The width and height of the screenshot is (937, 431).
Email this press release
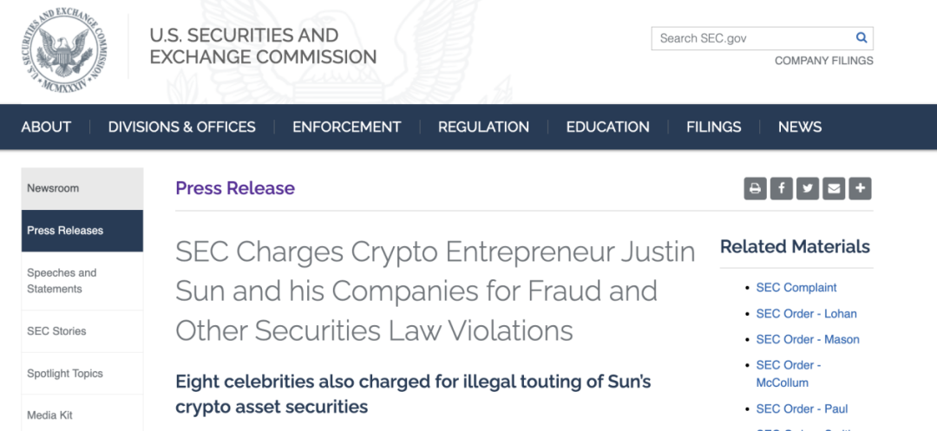pos(834,188)
